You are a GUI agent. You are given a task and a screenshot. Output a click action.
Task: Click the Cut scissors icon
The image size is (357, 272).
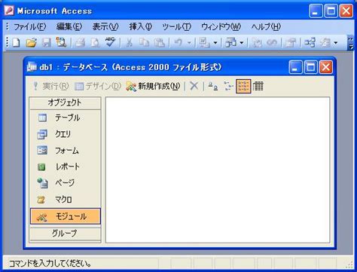(129, 43)
